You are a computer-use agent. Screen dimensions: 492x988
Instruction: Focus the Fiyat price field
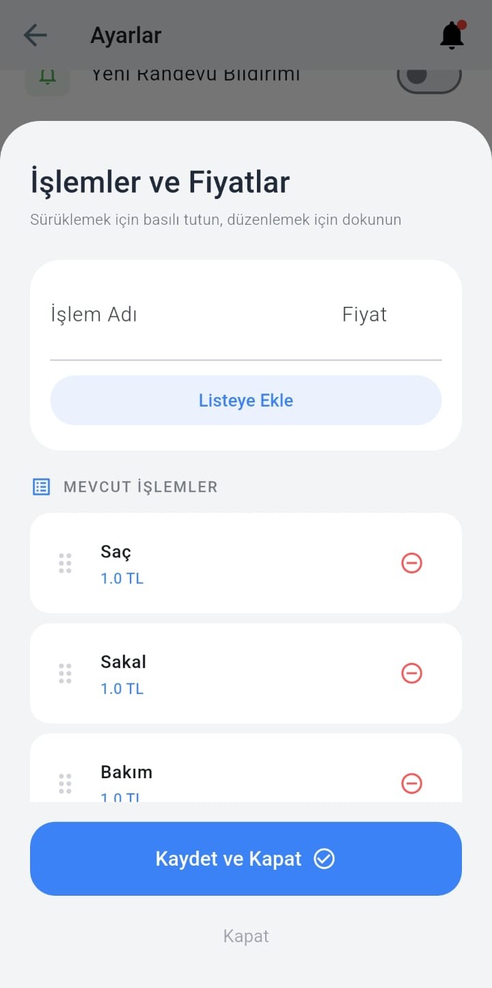[389, 315]
